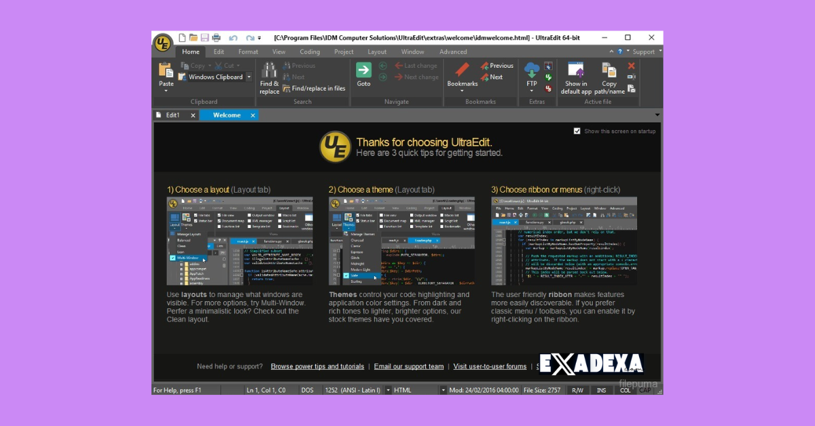The height and width of the screenshot is (426, 815).
Task: Click Show in default app
Action: pyautogui.click(x=575, y=75)
